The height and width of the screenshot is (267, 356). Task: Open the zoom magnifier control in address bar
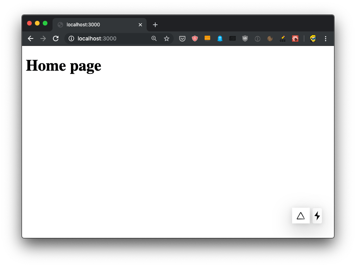[x=154, y=38]
